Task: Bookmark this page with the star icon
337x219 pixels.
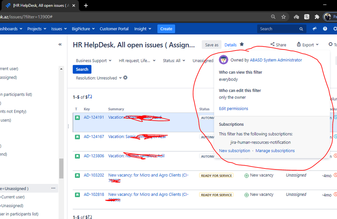Action: click(283, 17)
